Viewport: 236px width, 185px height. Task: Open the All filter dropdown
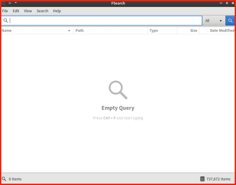pyautogui.click(x=214, y=21)
